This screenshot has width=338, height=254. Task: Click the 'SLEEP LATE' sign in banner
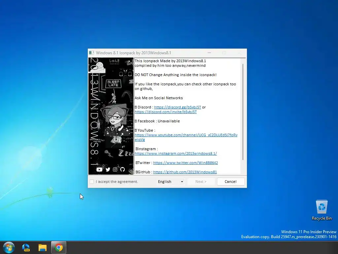pyautogui.click(x=114, y=83)
